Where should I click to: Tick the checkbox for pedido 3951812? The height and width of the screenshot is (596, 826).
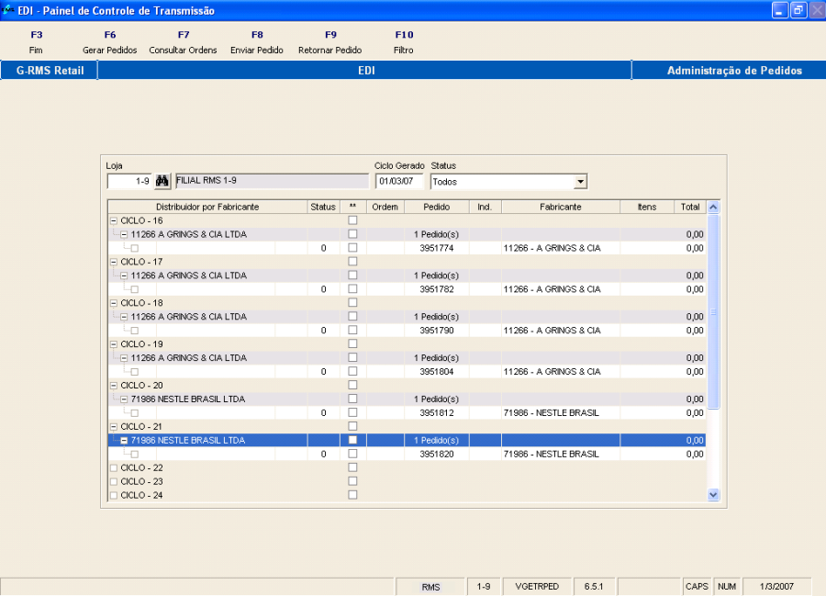pyautogui.click(x=353, y=412)
